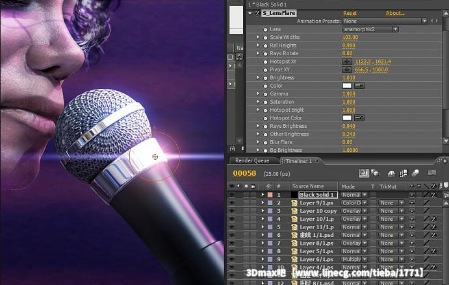Click the Scale Widths value 103.00
449x285 pixels.
350,37
